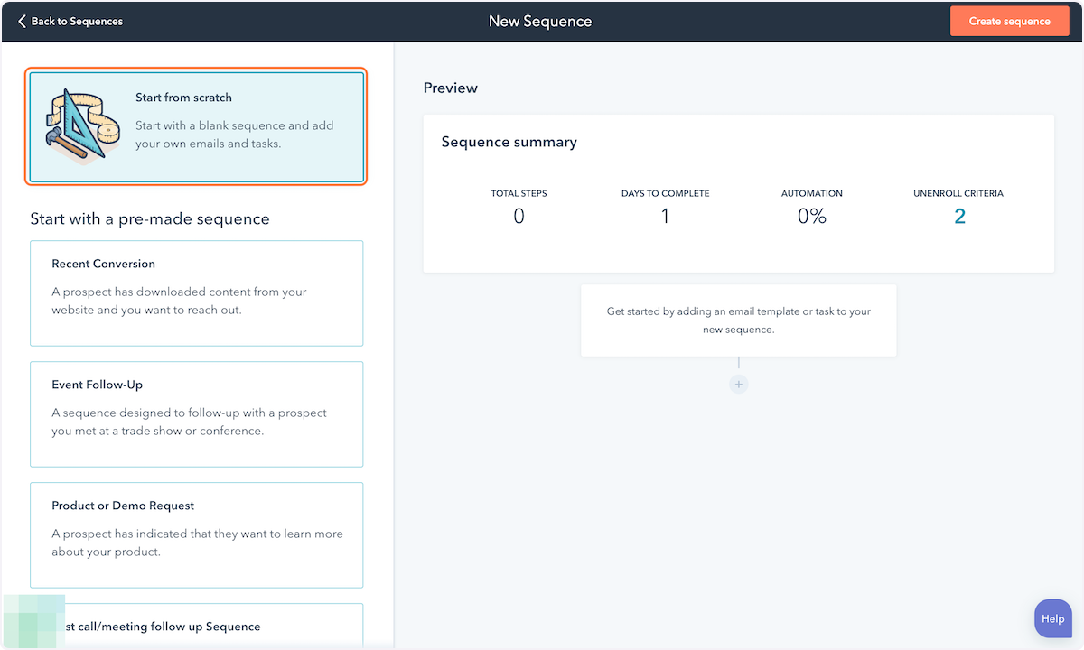Viewport: 1084px width, 650px height.
Task: Click the New Sequence title
Action: pos(540,21)
